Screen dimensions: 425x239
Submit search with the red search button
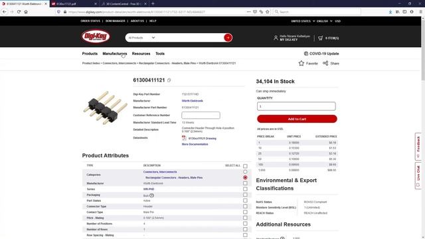(228, 38)
